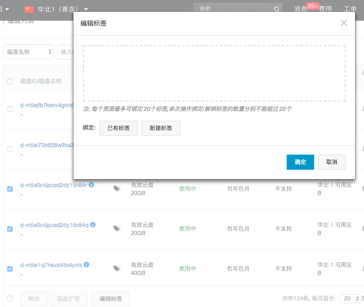Image resolution: width=364 pixels, height=307 pixels.
Task: Click 包年包月 in d-m5ei1q7hsvzi4to4yvts row
Action: [x=238, y=269]
